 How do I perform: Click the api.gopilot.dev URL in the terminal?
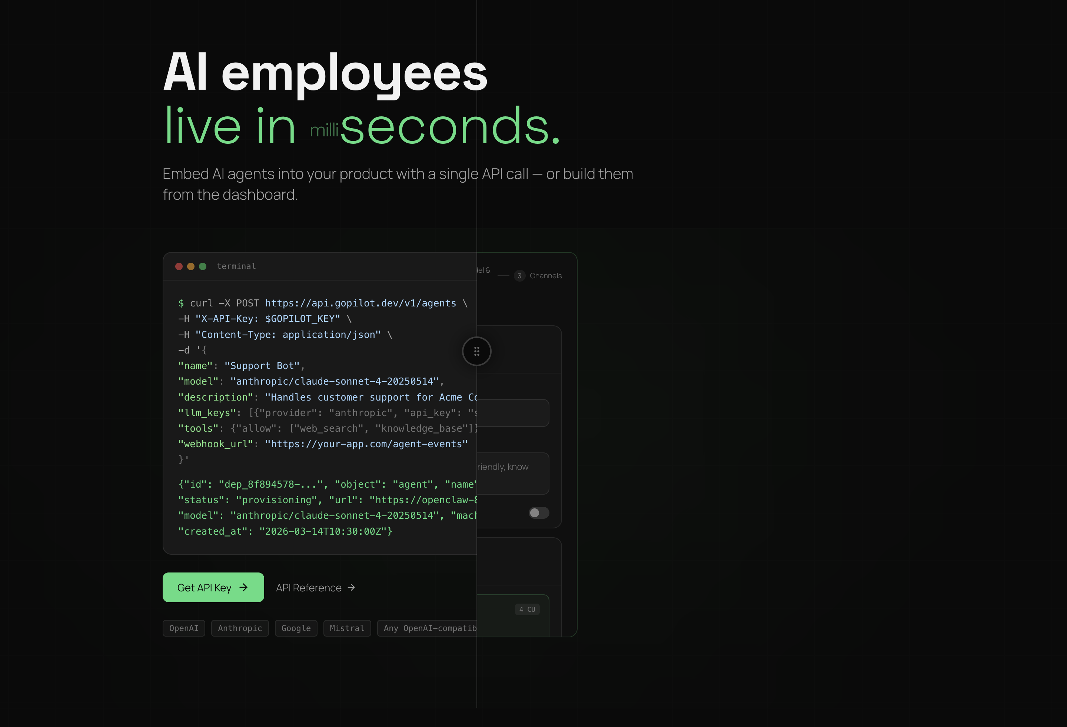click(360, 303)
